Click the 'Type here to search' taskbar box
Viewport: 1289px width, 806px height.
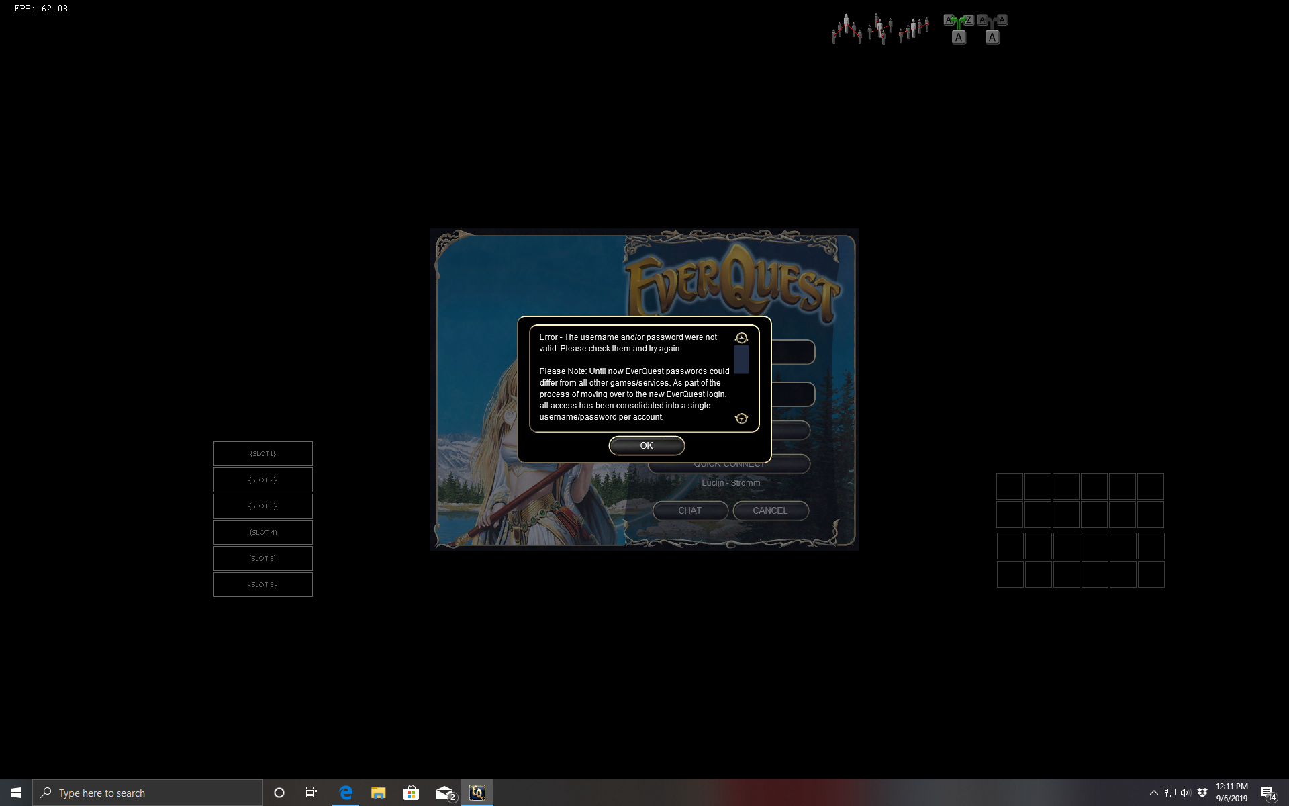tap(148, 793)
